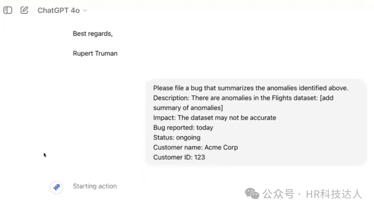Toggle the sidebar panel icon
374x209 pixels.
pyautogui.click(x=8, y=10)
